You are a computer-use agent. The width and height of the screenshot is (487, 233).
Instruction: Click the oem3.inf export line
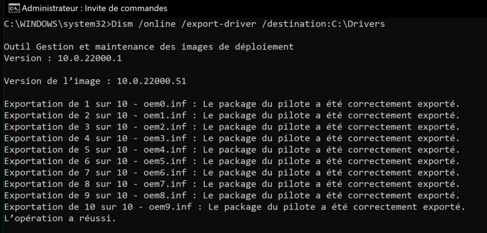[x=231, y=138]
